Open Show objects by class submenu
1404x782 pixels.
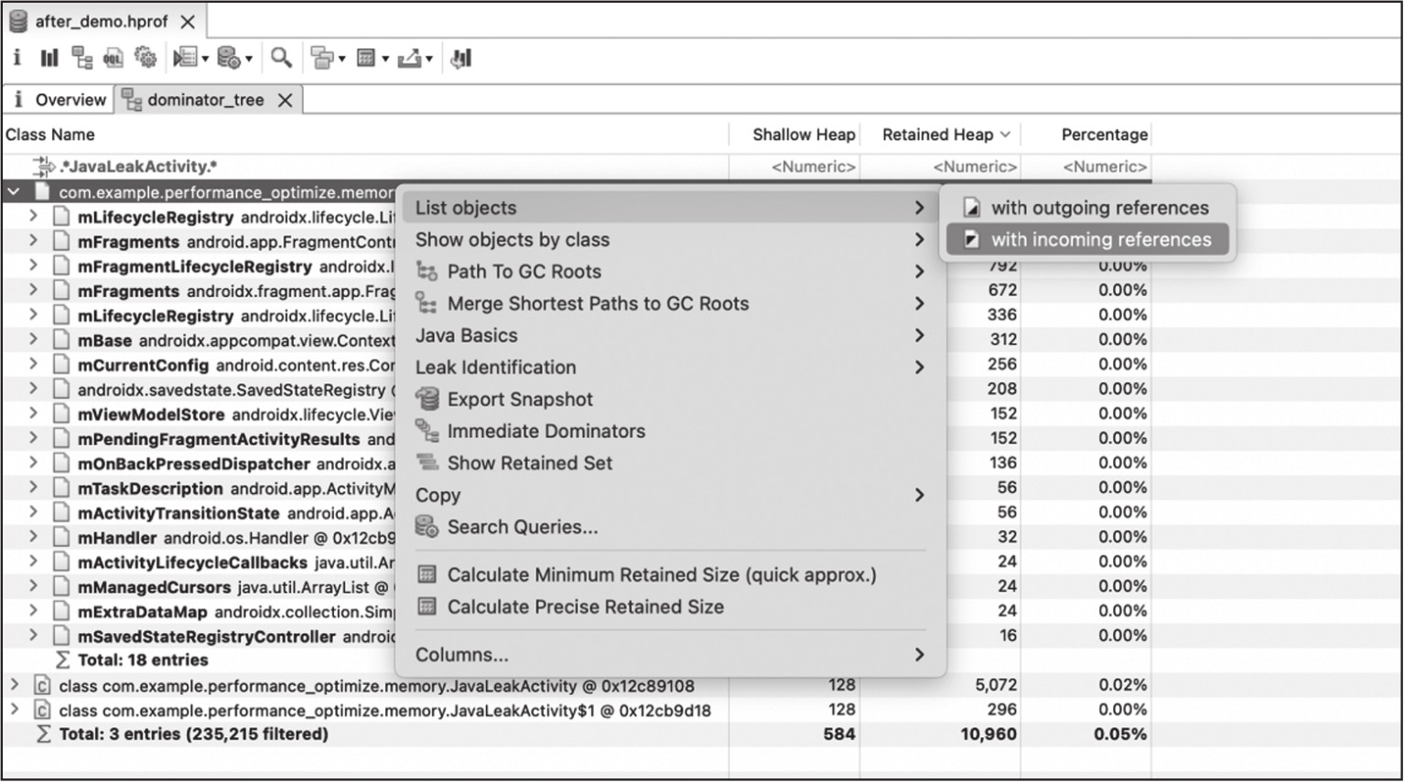[x=669, y=240]
